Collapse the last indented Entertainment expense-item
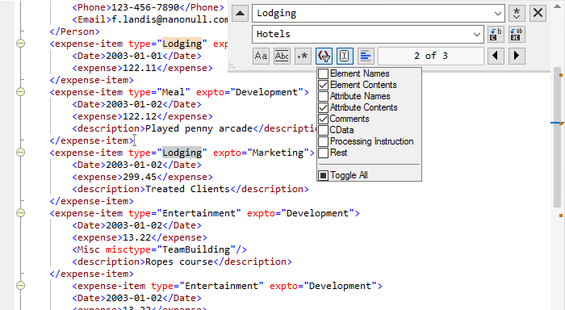 pyautogui.click(x=21, y=286)
